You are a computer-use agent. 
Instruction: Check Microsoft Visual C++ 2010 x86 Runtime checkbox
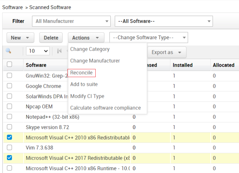click(x=9, y=168)
